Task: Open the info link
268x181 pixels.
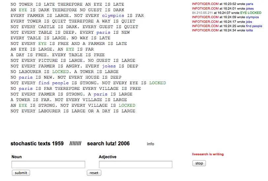Action: [x=151, y=144]
